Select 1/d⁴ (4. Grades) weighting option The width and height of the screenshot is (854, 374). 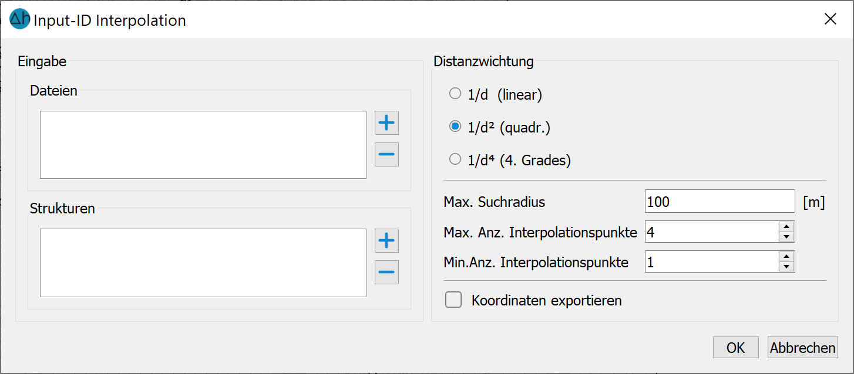455,159
